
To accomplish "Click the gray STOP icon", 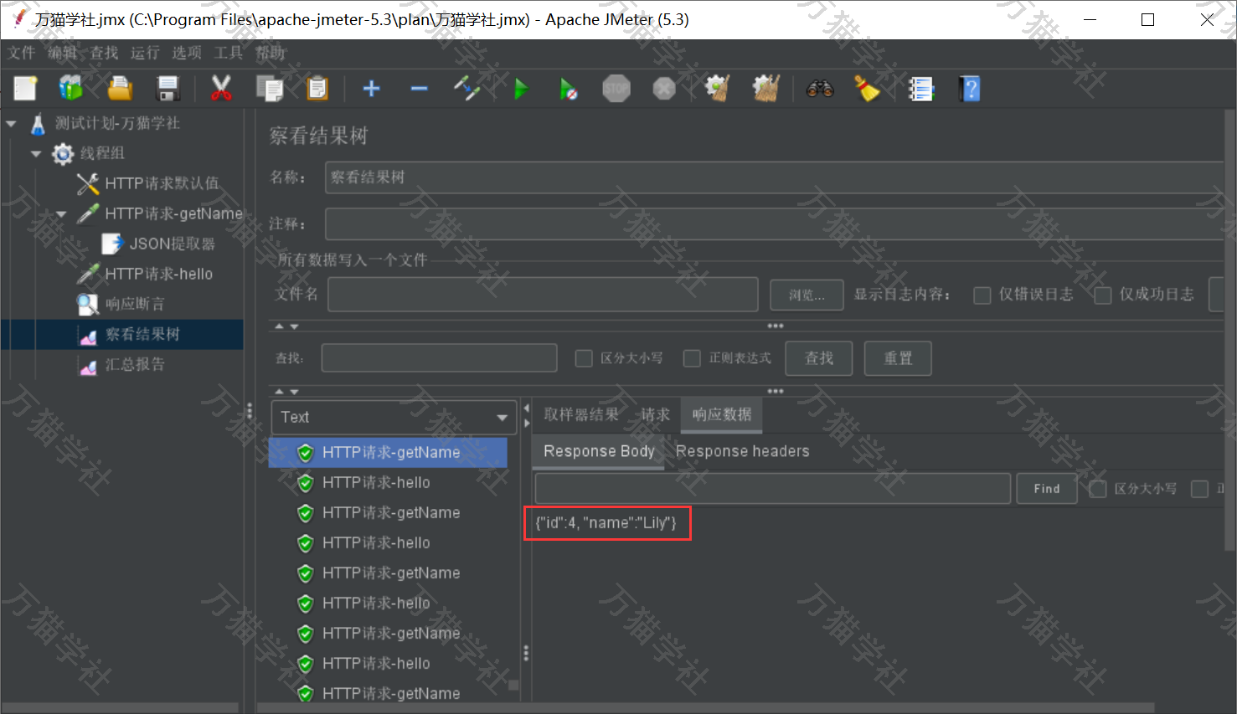I will (616, 89).
